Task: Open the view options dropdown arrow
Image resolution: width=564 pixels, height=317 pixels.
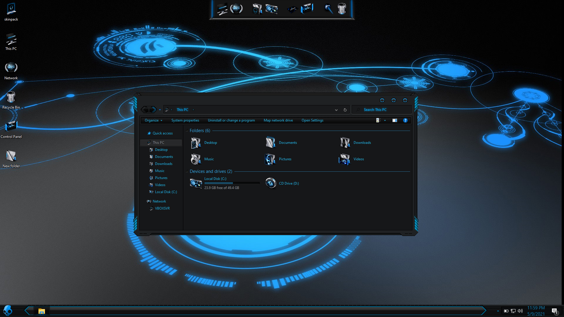Action: [385, 120]
